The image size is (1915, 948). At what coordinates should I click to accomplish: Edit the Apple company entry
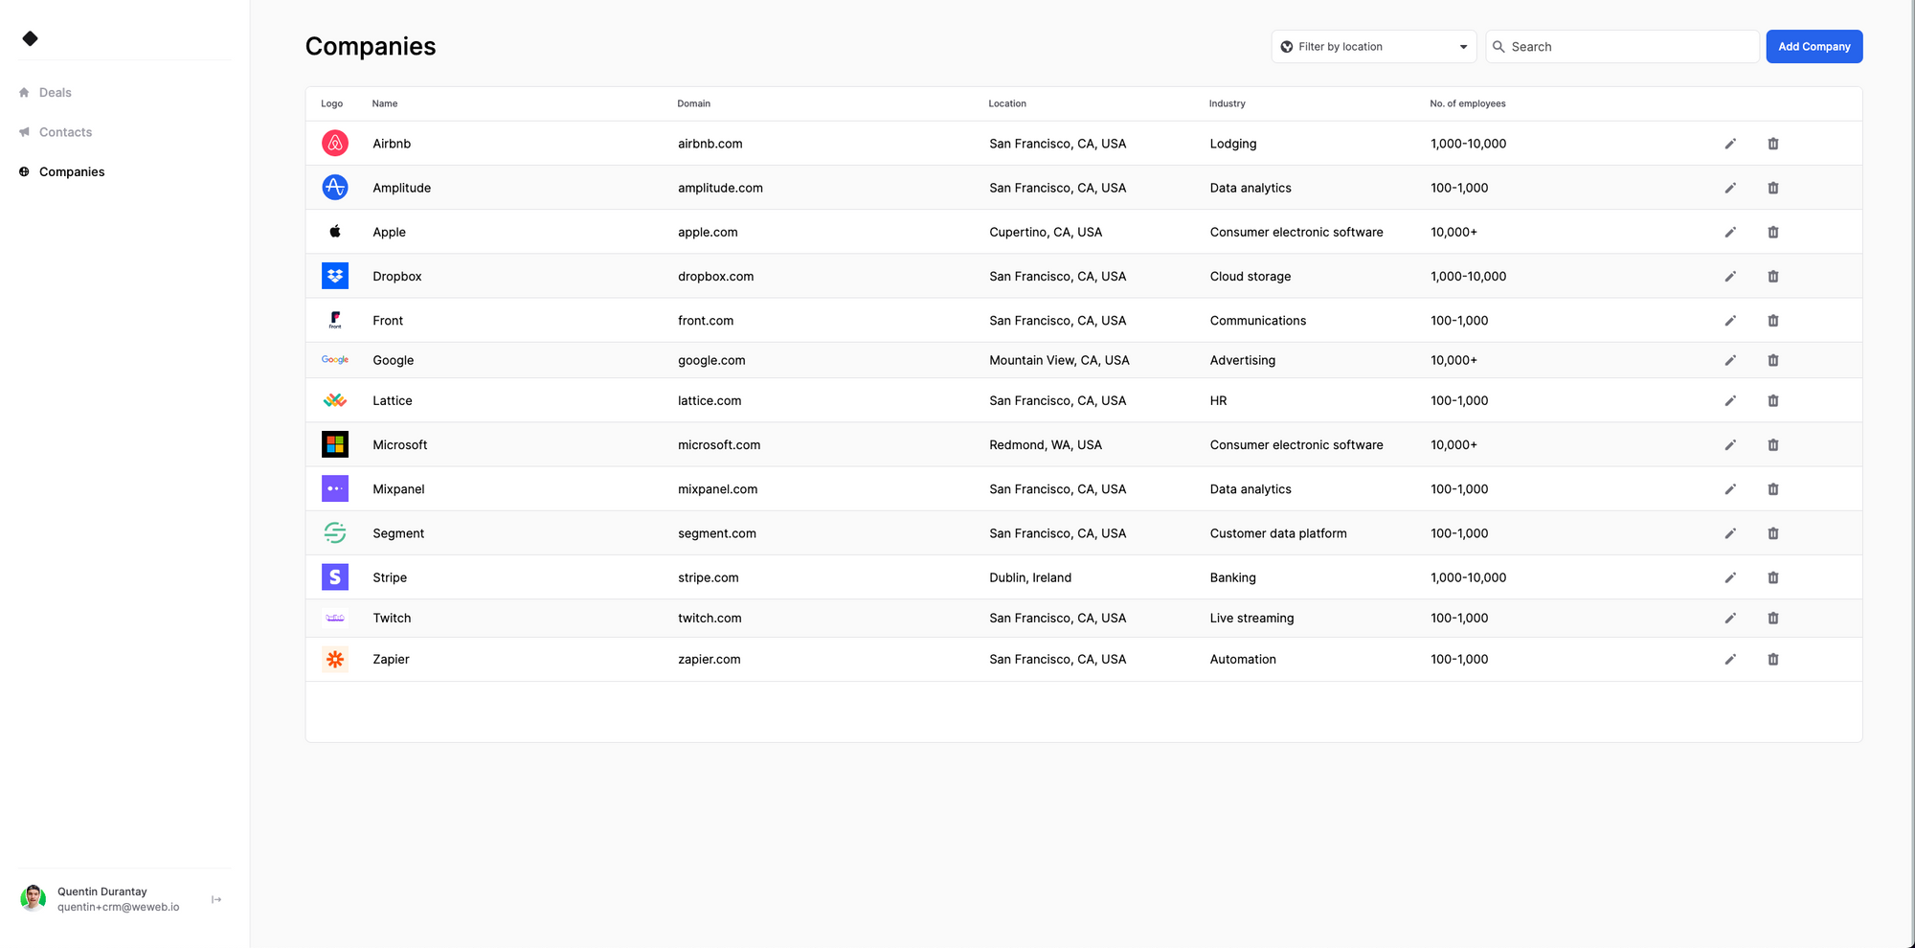coord(1730,232)
